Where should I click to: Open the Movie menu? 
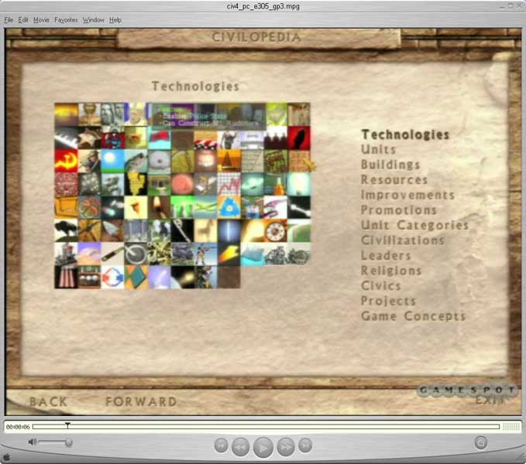[x=41, y=20]
